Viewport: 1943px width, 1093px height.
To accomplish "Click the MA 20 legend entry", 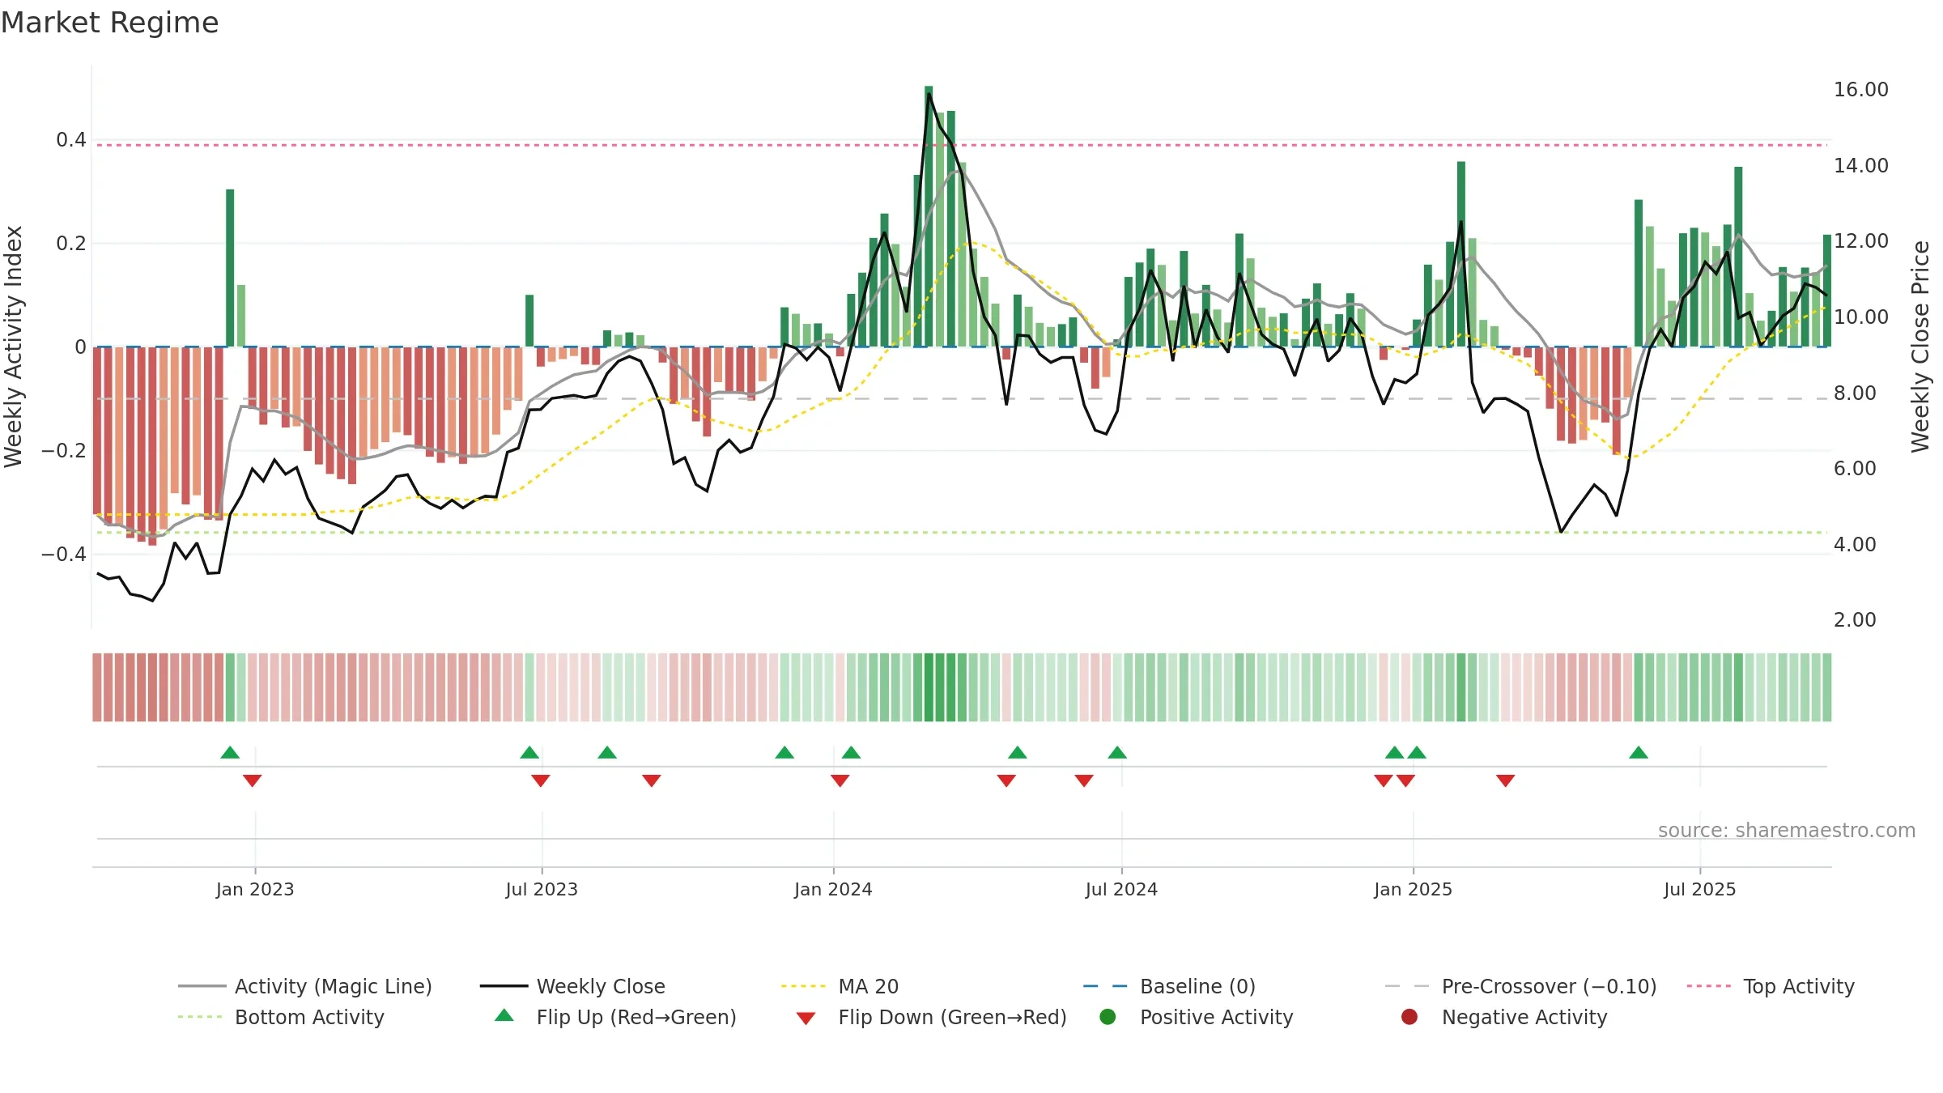I will 840,986.
